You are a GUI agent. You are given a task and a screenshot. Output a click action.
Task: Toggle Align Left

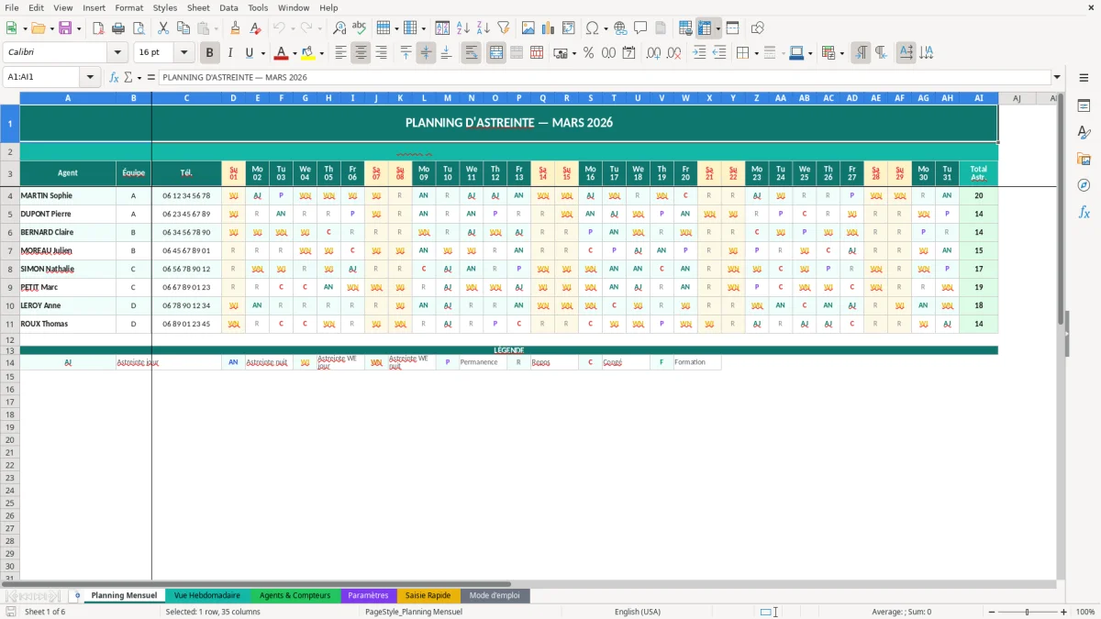coord(340,53)
